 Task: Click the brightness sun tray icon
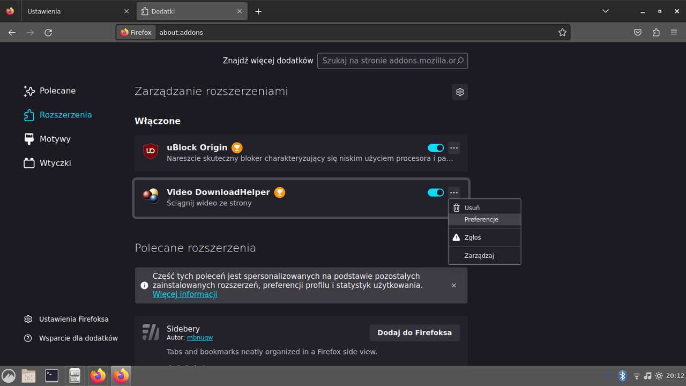coord(659,376)
